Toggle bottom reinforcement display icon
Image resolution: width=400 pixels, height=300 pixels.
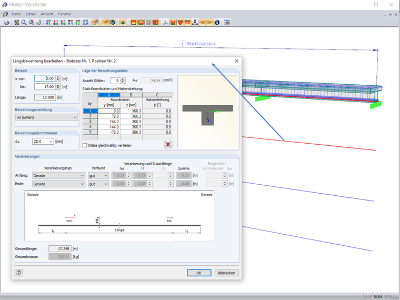click(x=141, y=23)
